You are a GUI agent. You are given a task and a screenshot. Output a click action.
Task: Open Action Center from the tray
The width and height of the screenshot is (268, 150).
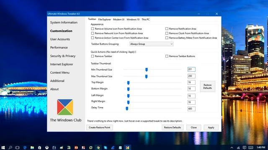click(x=245, y=147)
